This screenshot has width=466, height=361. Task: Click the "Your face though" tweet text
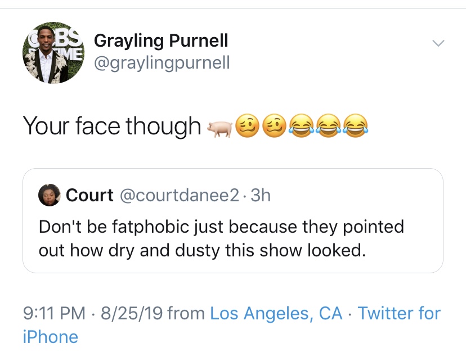click(x=112, y=127)
